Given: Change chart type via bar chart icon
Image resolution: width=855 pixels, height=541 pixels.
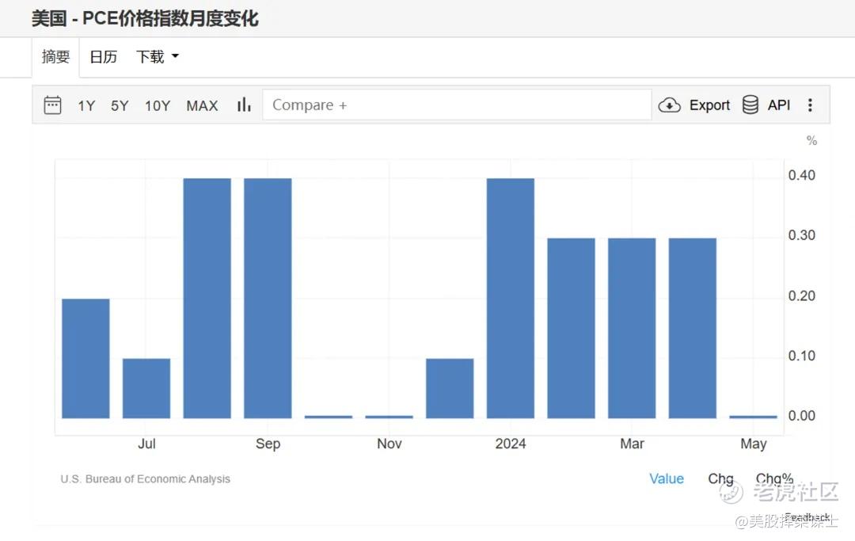Looking at the screenshot, I should pos(244,105).
